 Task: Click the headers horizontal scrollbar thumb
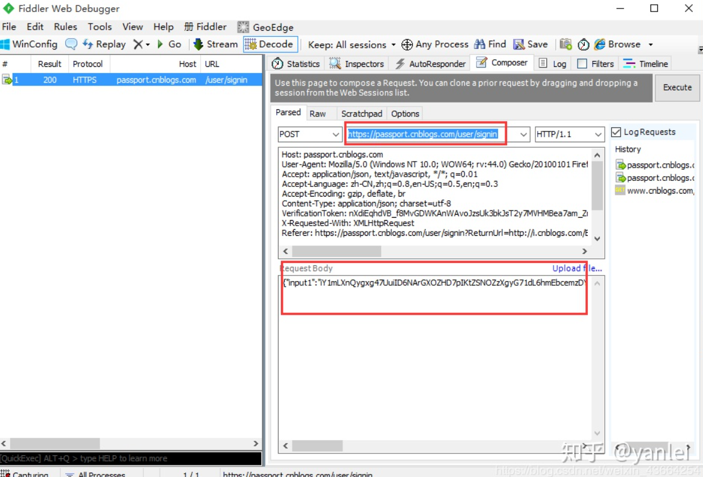(336, 251)
